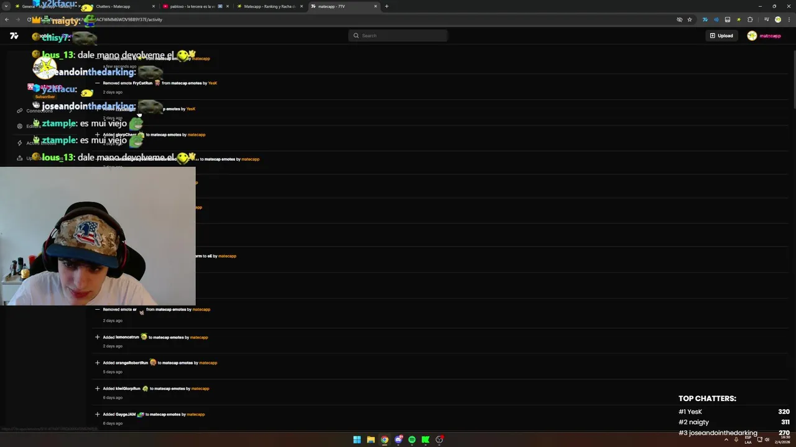Open Spotify from the taskbar
Image resolution: width=796 pixels, height=447 pixels.
coord(412,440)
